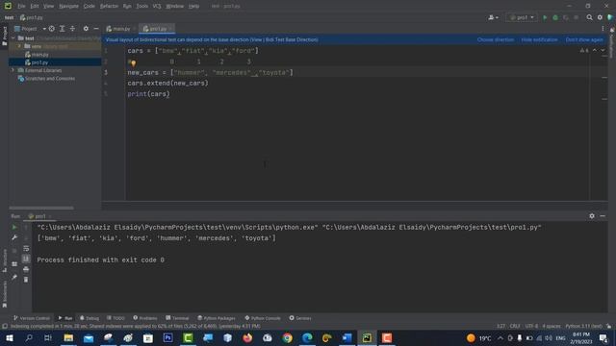Toggle scroll to end in Run console
Screen dimensions: 616x346
pos(26,259)
